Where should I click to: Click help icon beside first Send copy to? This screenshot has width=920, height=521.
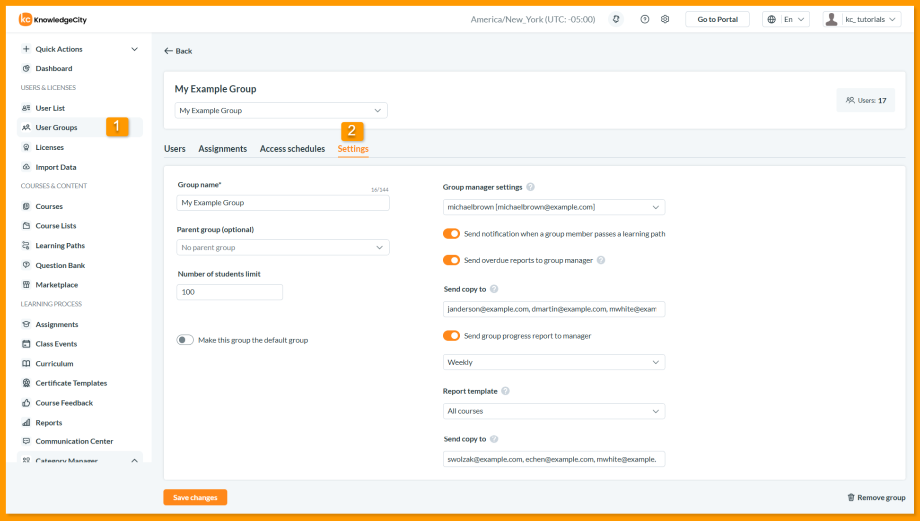point(494,289)
